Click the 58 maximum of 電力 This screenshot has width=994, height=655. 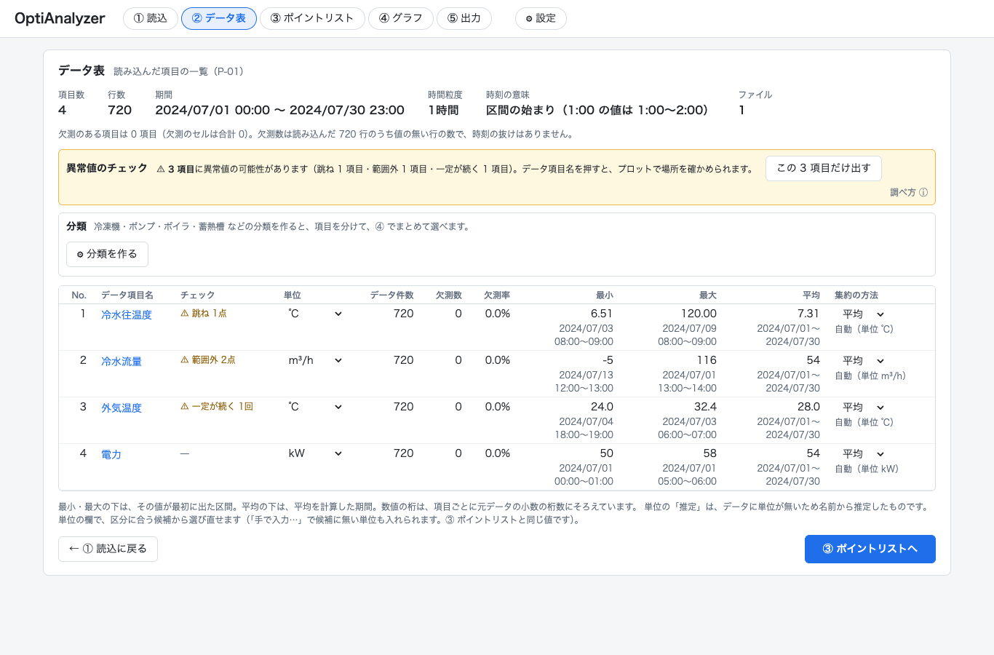709,453
